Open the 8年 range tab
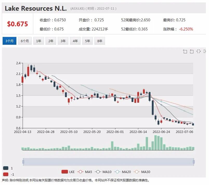Screen dimensions: 209x185 100,41
